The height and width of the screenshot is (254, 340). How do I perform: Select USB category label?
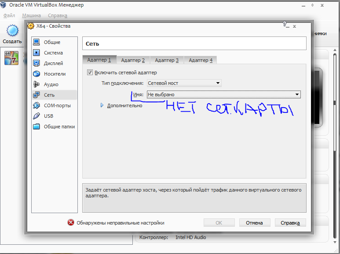tap(48, 116)
